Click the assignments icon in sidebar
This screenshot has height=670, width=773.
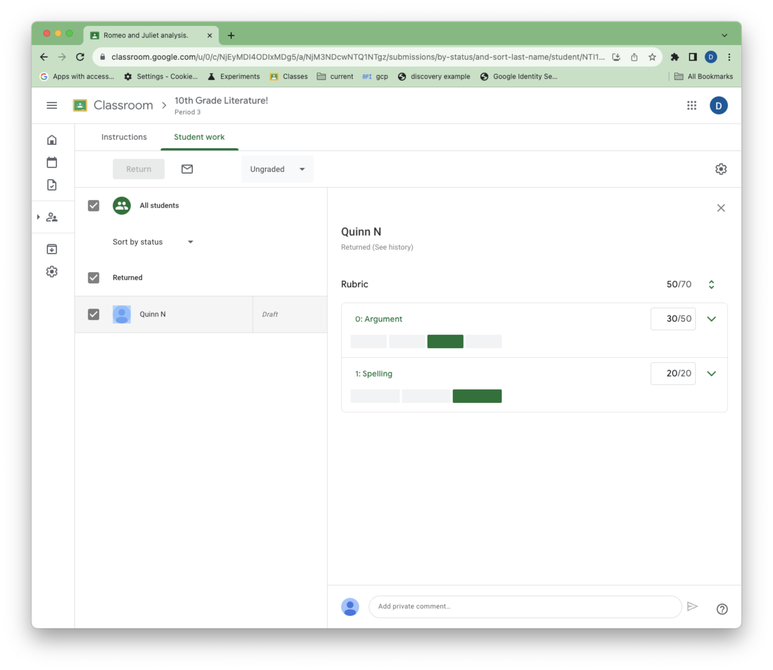53,185
